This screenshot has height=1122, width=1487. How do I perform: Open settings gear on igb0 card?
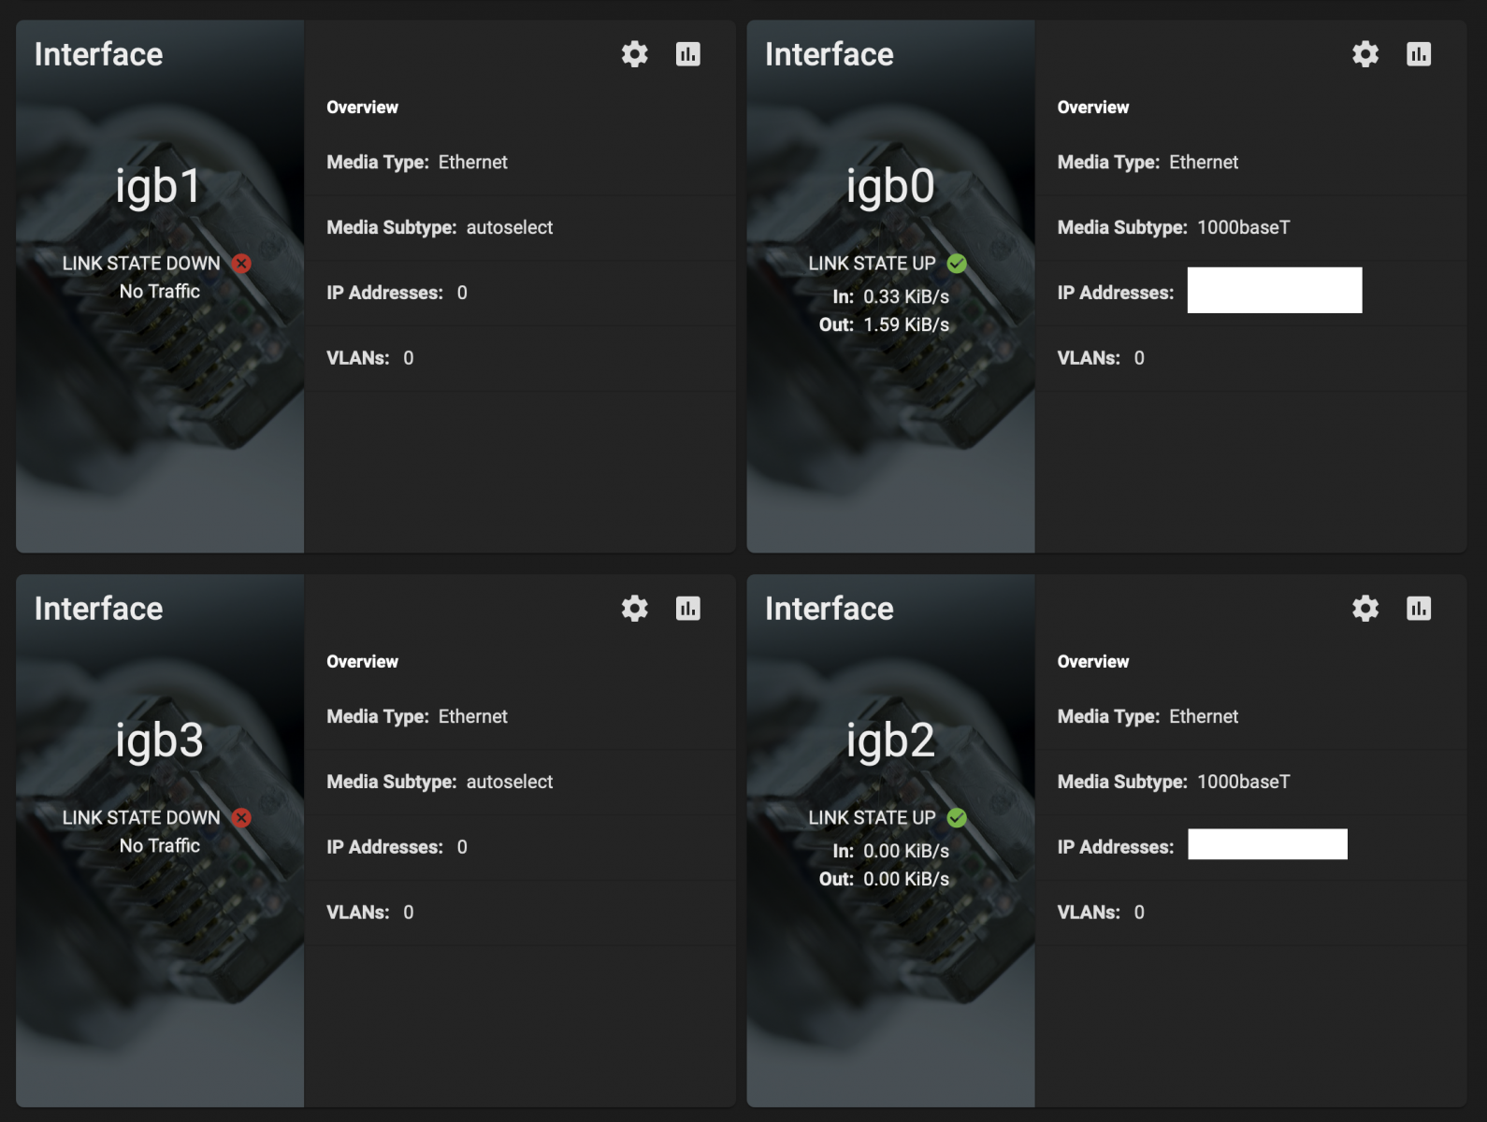click(1365, 54)
